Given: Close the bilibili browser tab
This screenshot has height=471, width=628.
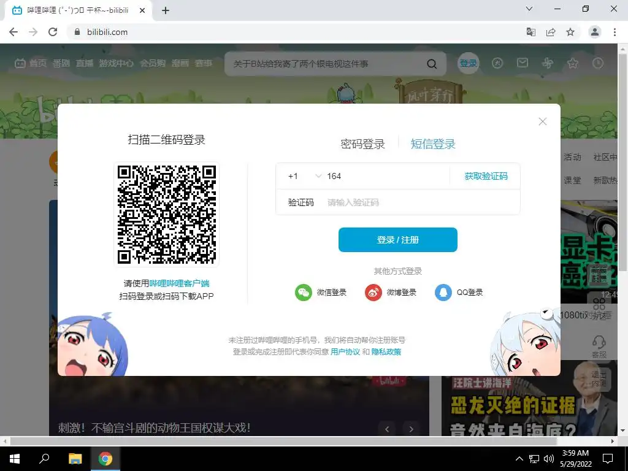Looking at the screenshot, I should pyautogui.click(x=142, y=10).
